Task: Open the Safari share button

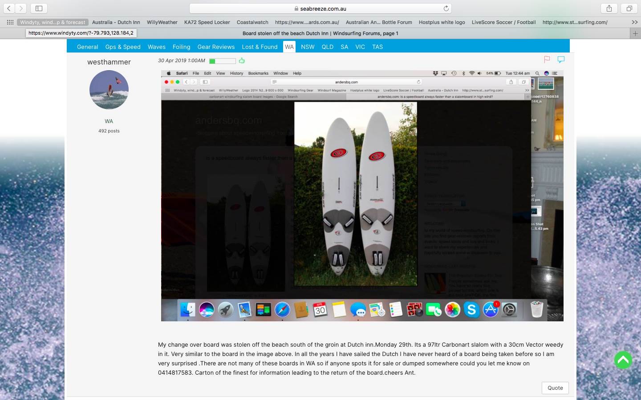Action: [609, 8]
